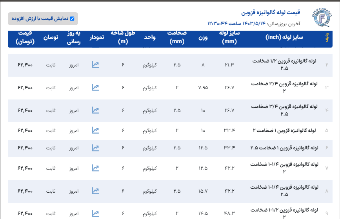
Task: Show chart for row 4 pipe 3/4 ضخامت 2.5
Action: [95, 110]
